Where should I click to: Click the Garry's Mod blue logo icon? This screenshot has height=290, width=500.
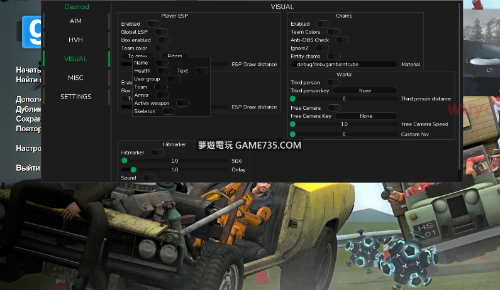click(x=31, y=32)
